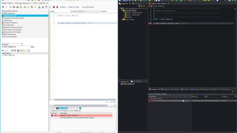237x133 pixels.
Task: Click the Location column header in Problems
Action: pos(228,96)
